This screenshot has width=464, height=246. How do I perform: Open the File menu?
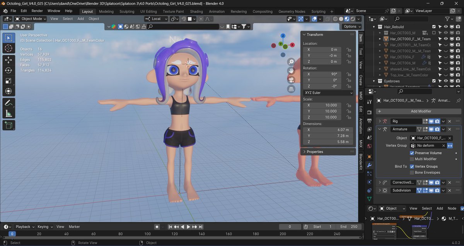click(x=13, y=11)
